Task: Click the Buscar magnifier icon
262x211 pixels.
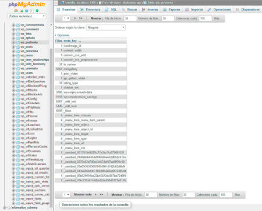Action: [123, 9]
